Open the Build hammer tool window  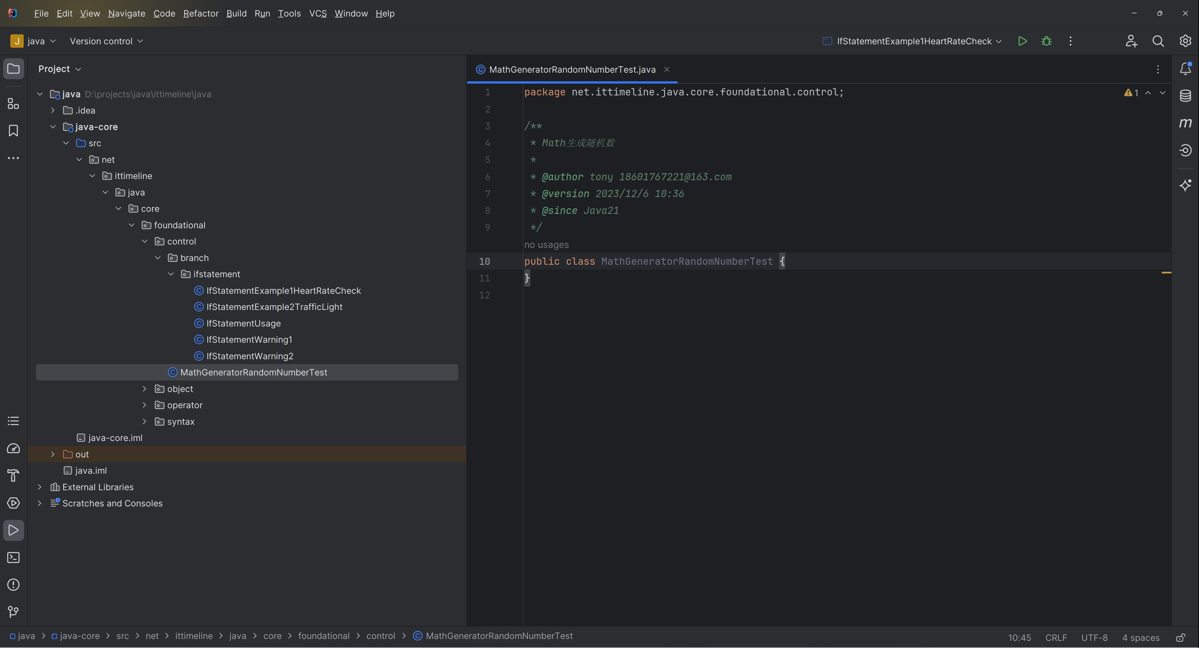(13, 476)
